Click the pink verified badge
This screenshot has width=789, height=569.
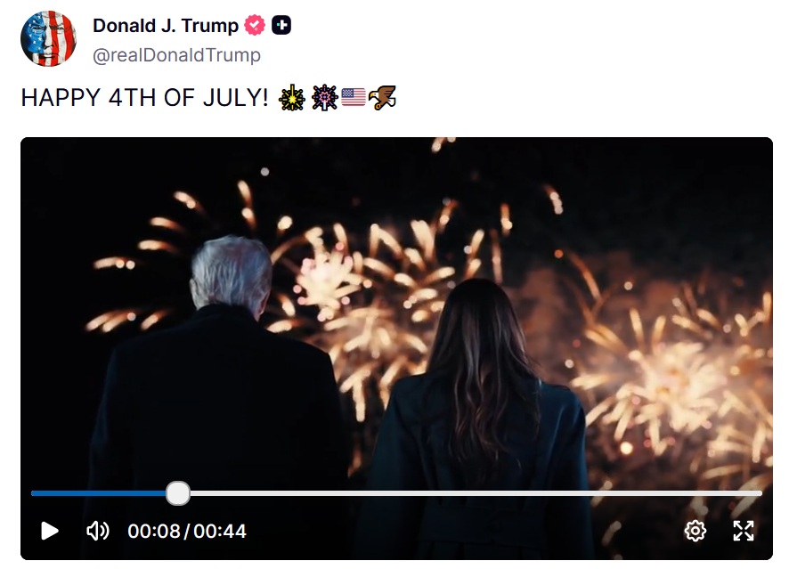tap(255, 25)
